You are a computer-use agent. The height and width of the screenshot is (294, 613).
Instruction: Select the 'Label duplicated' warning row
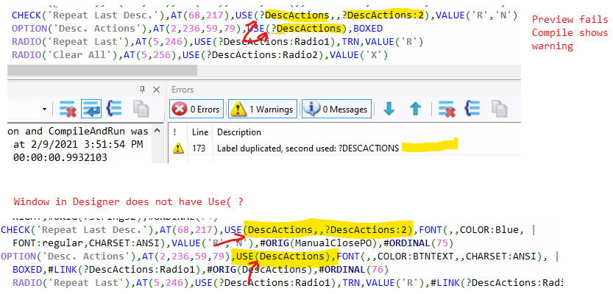(x=308, y=148)
